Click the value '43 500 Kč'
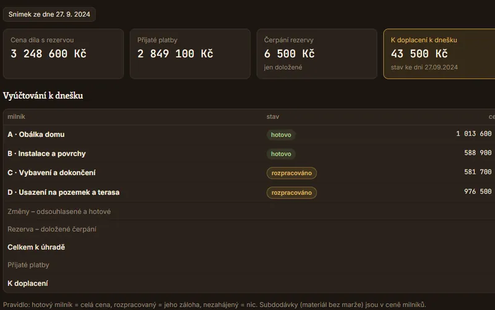 [x=420, y=54]
